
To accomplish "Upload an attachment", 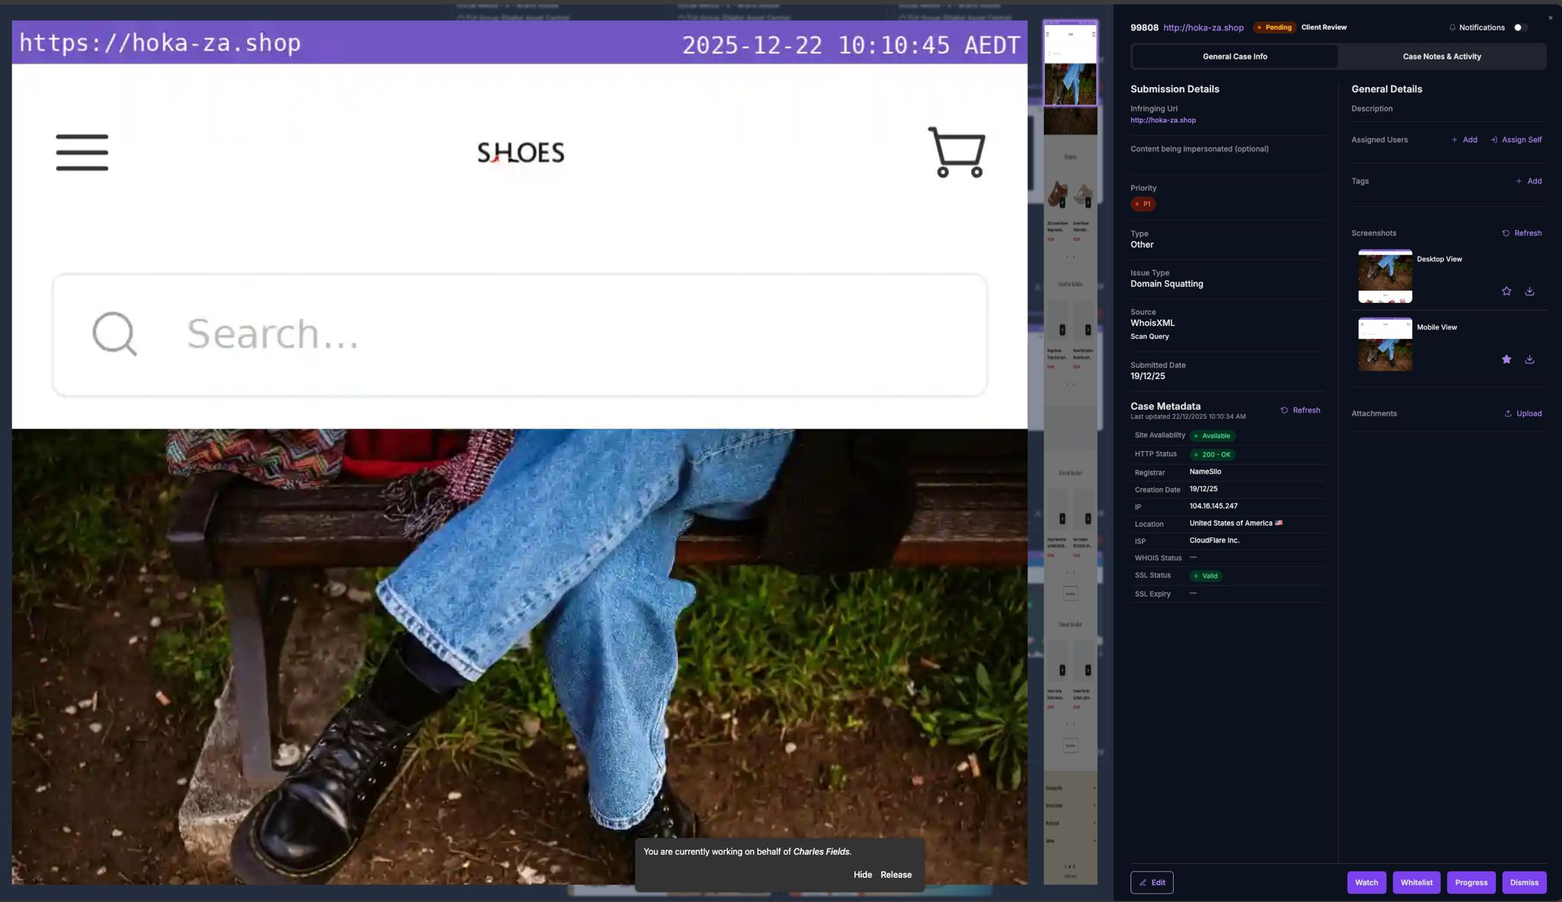I will 1523,414.
